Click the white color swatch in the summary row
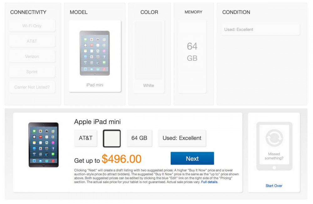This screenshot has height=204, width=313. [x=112, y=138]
